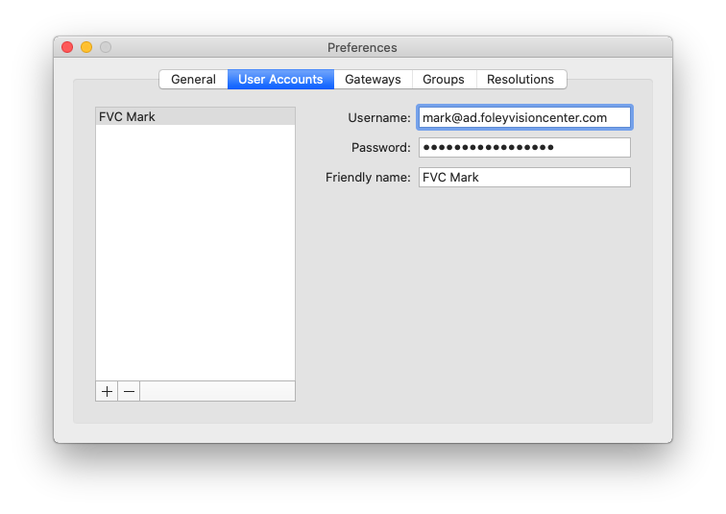
Task: Open the Gateways tab
Action: pos(373,80)
